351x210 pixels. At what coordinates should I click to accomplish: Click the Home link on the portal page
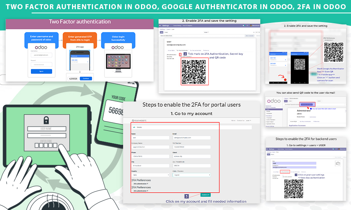pyautogui.click(x=233, y=120)
